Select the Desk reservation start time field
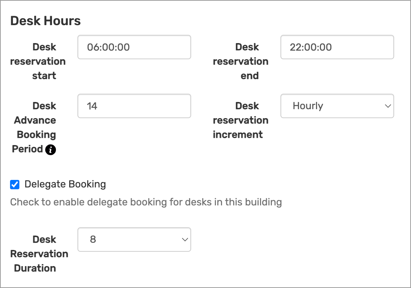 point(134,47)
